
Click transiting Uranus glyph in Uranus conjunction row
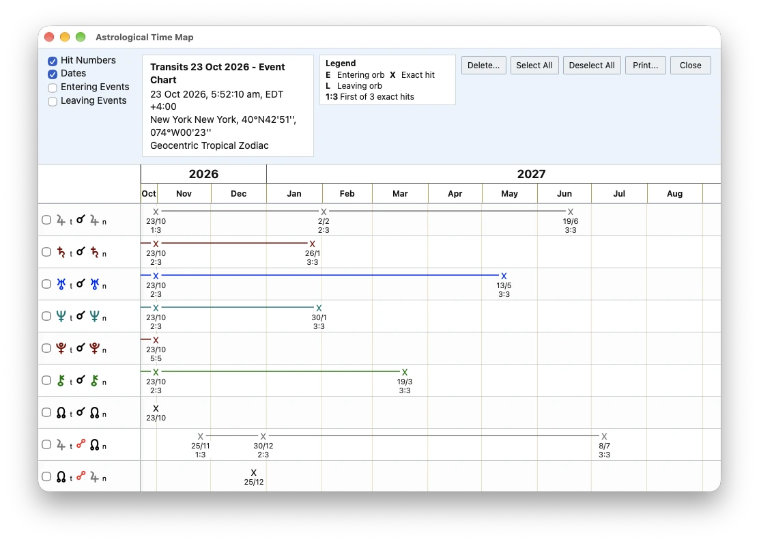click(x=61, y=284)
